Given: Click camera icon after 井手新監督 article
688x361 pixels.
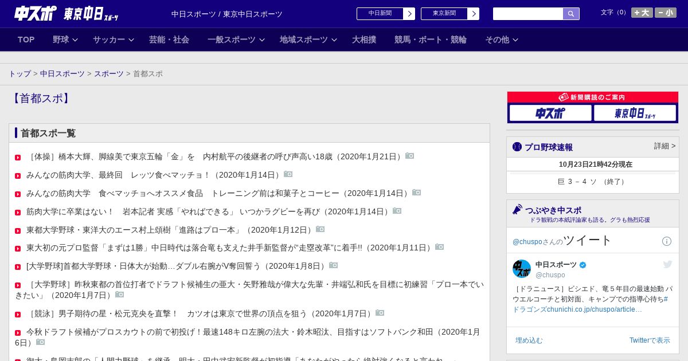Looking at the screenshot, I should click(x=440, y=247).
